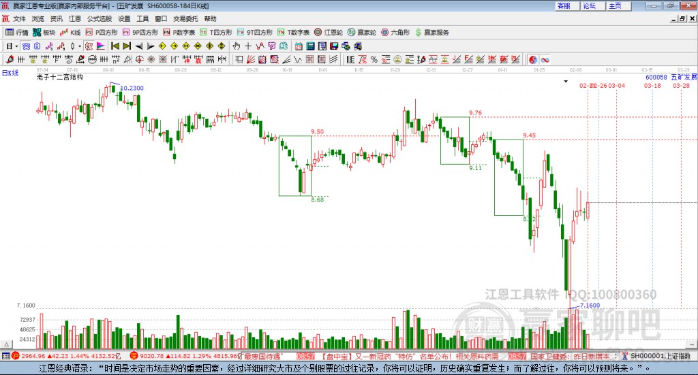This screenshot has height=375, width=698.
Task: Click the 主页 homepage button
Action: 619,5
